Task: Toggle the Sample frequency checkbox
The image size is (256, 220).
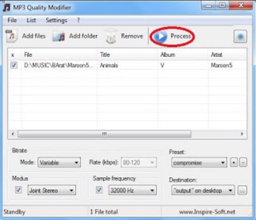Action: 99,190
